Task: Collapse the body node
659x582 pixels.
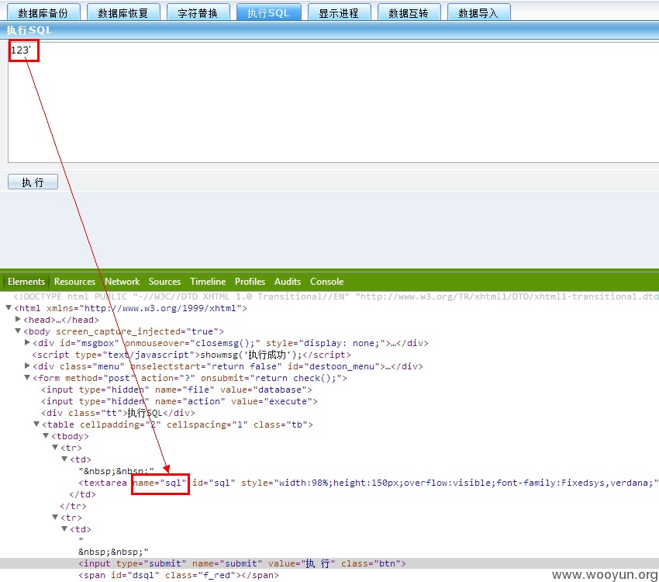Action: (x=18, y=331)
